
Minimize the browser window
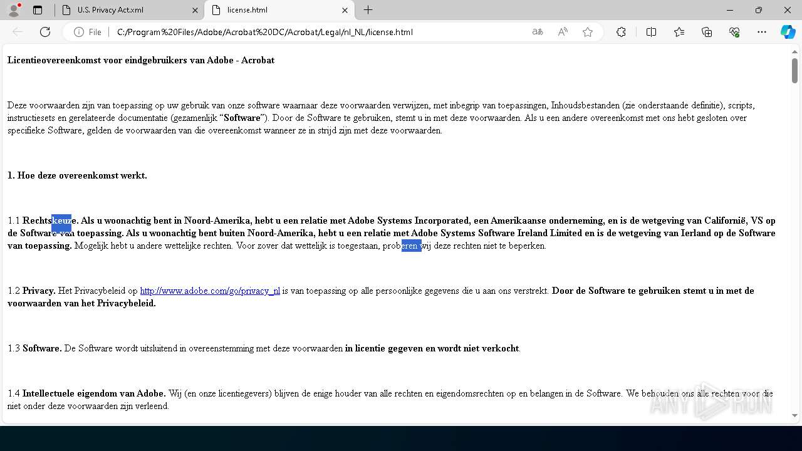730,10
